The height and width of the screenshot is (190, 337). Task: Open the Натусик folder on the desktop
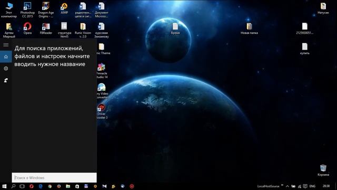coord(323,8)
